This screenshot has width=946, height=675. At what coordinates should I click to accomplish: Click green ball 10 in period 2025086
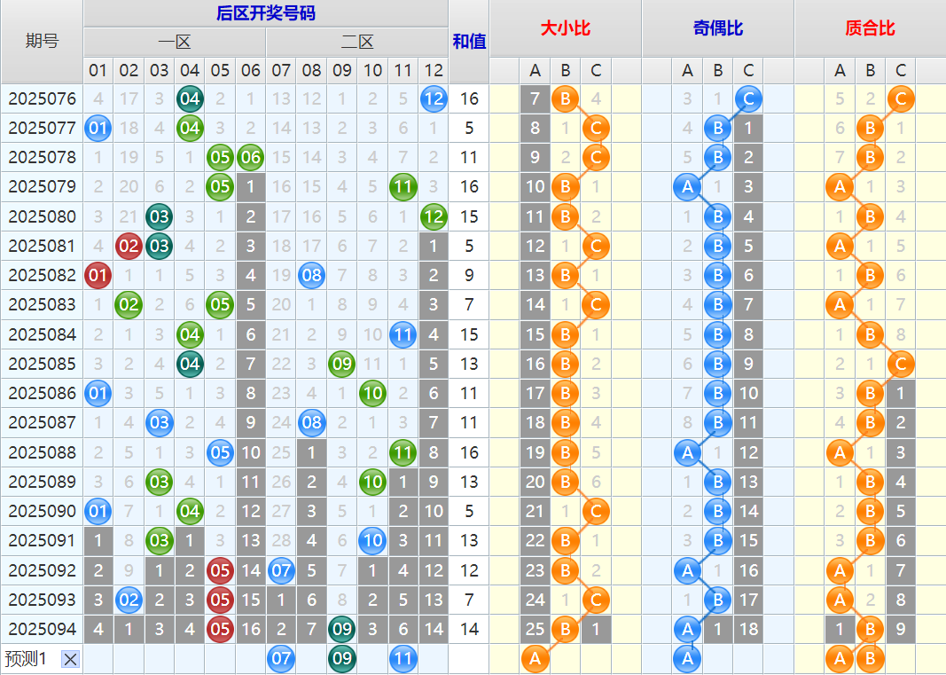pos(372,393)
